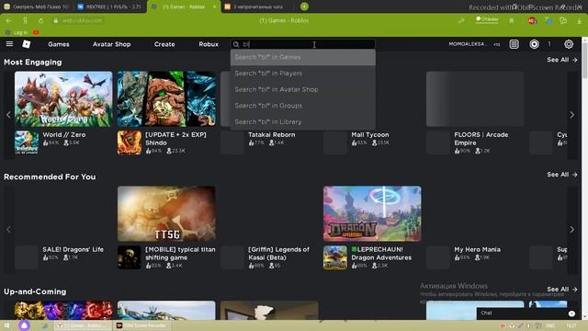The image size is (588, 331).
Task: See All Recommended For You games
Action: [x=561, y=175]
